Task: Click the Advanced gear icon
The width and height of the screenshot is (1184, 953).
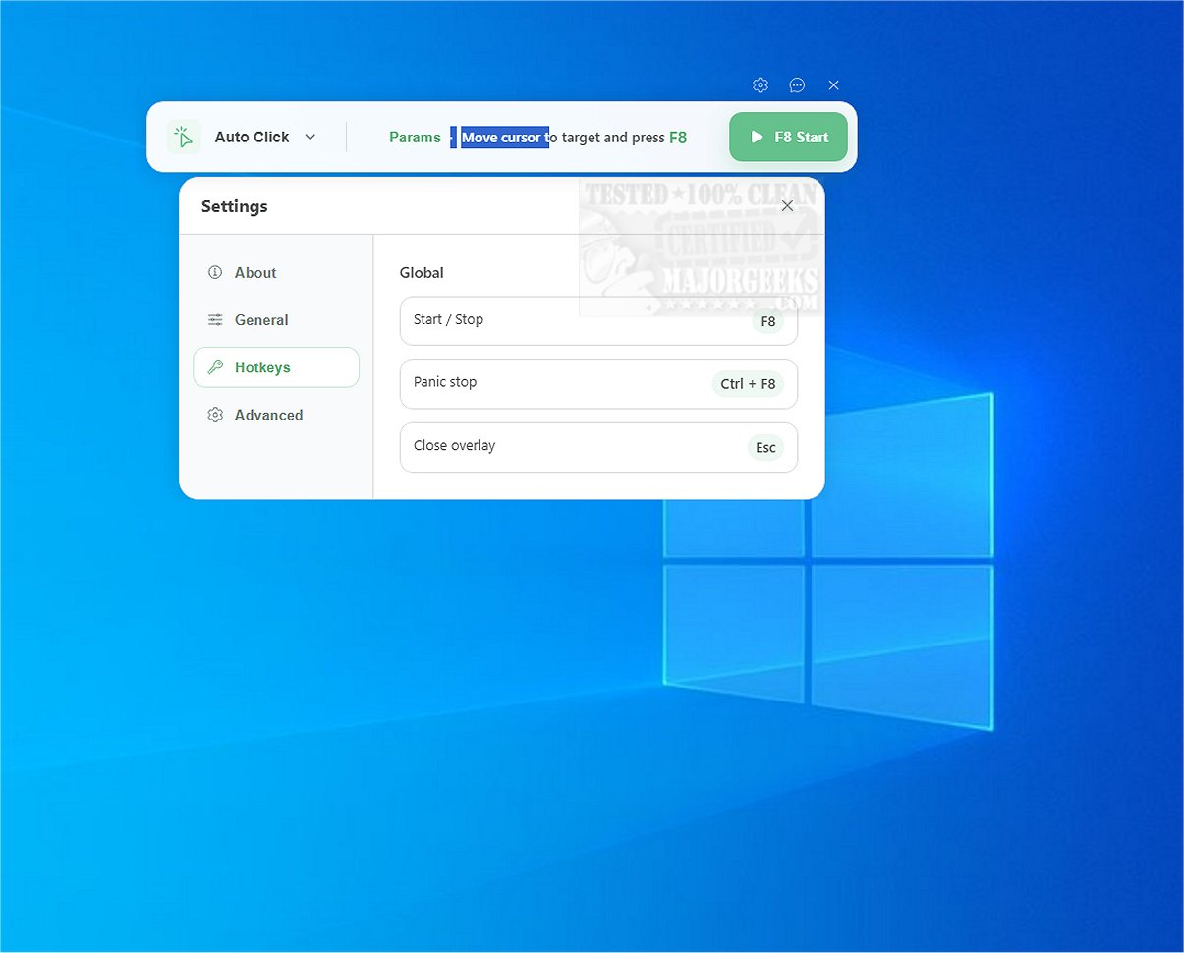Action: [215, 415]
